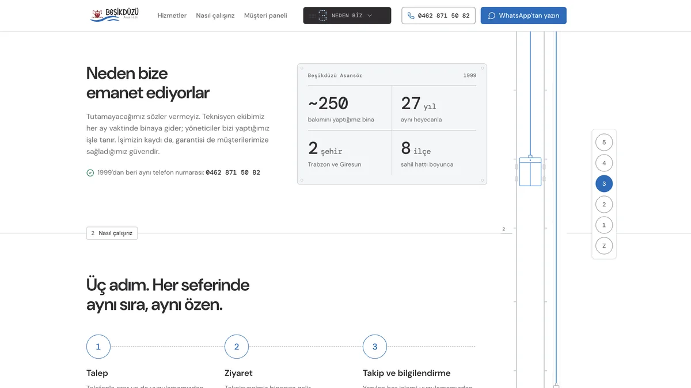The width and height of the screenshot is (691, 388).
Task: Click the 'Ziyaret' step title
Action: pyautogui.click(x=238, y=373)
